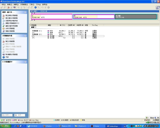The image size is (160, 128).
Task: Click 安裝其他作業系統 icon in task panel
Action: point(3,21)
